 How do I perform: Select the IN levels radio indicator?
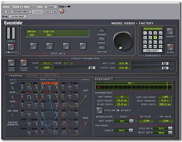point(9,52)
